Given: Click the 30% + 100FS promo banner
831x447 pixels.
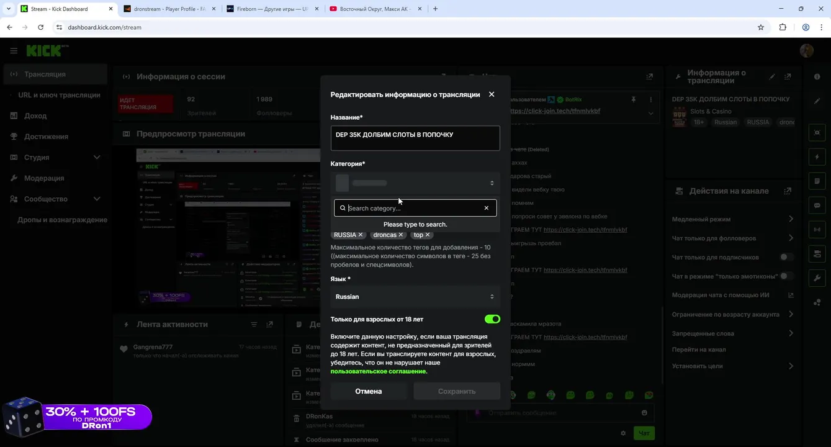Looking at the screenshot, I should click(x=78, y=417).
